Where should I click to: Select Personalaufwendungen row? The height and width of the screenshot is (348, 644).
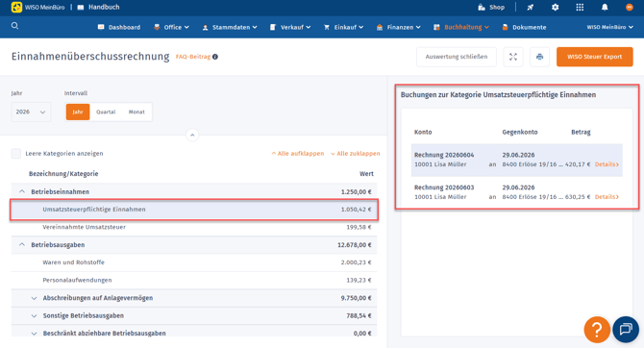pos(194,280)
